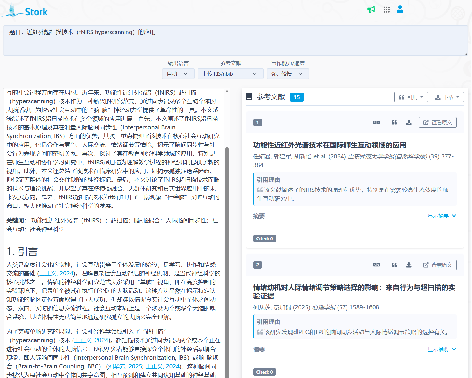Viewport: 472px width, 378px height.
Task: Open the writing ability dropdown 强, 较慢
Action: [288, 74]
